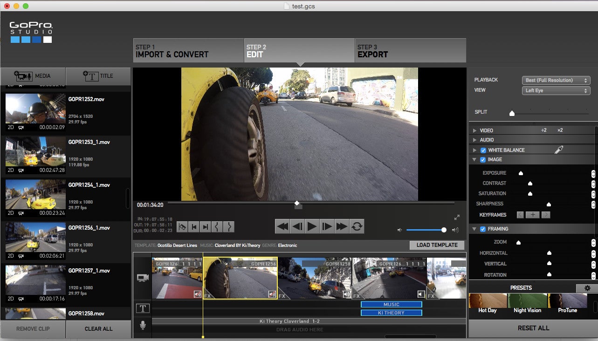This screenshot has height=341, width=598.
Task: Switch to Step 3 Export tab
Action: [410, 50]
